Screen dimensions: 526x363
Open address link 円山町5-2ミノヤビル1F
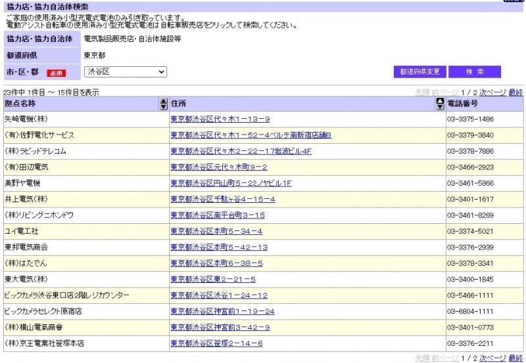point(231,183)
